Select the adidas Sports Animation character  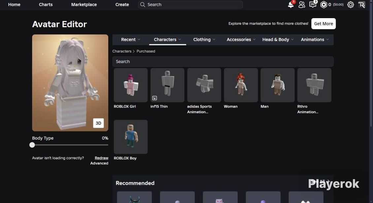(x=204, y=85)
